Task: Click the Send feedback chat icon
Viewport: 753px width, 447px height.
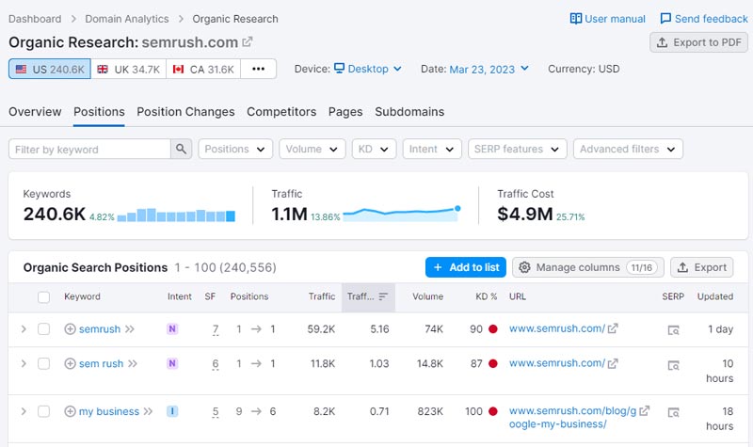Action: coord(665,19)
